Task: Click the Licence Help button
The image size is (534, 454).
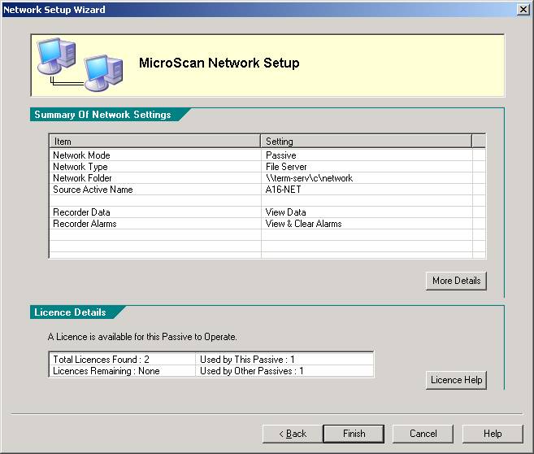Action: 456,380
